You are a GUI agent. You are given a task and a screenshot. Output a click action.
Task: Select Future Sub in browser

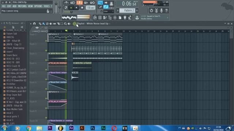tap(11, 33)
